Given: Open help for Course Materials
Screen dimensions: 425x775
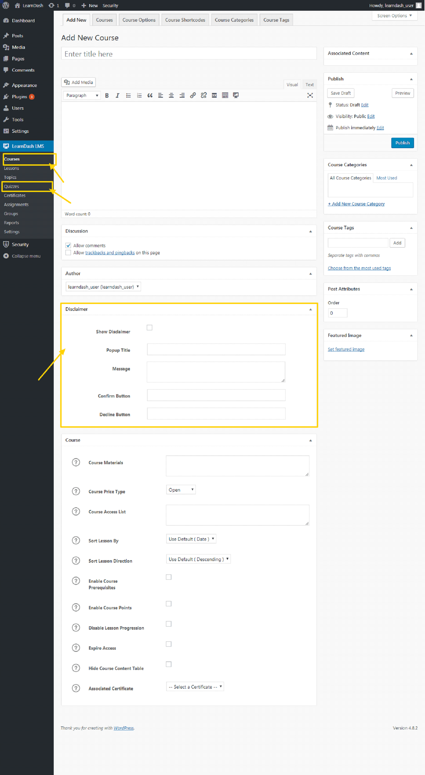Looking at the screenshot, I should (76, 462).
